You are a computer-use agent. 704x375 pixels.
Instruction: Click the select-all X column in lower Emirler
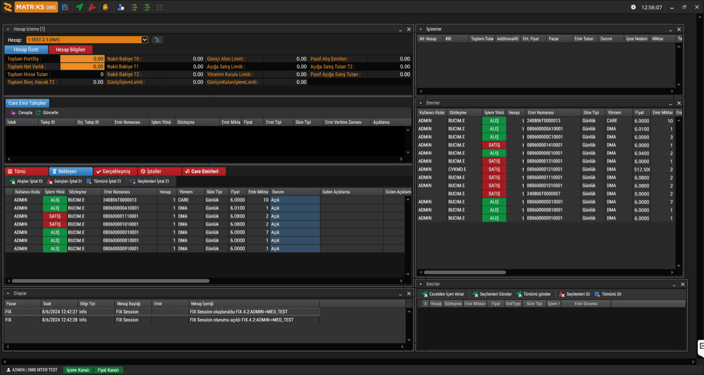[x=425, y=304]
